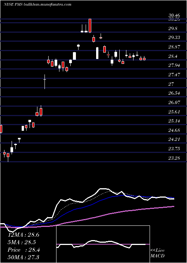The image size is (187, 263).
Task: Click the <<Live MACD label
Action: (157, 253)
